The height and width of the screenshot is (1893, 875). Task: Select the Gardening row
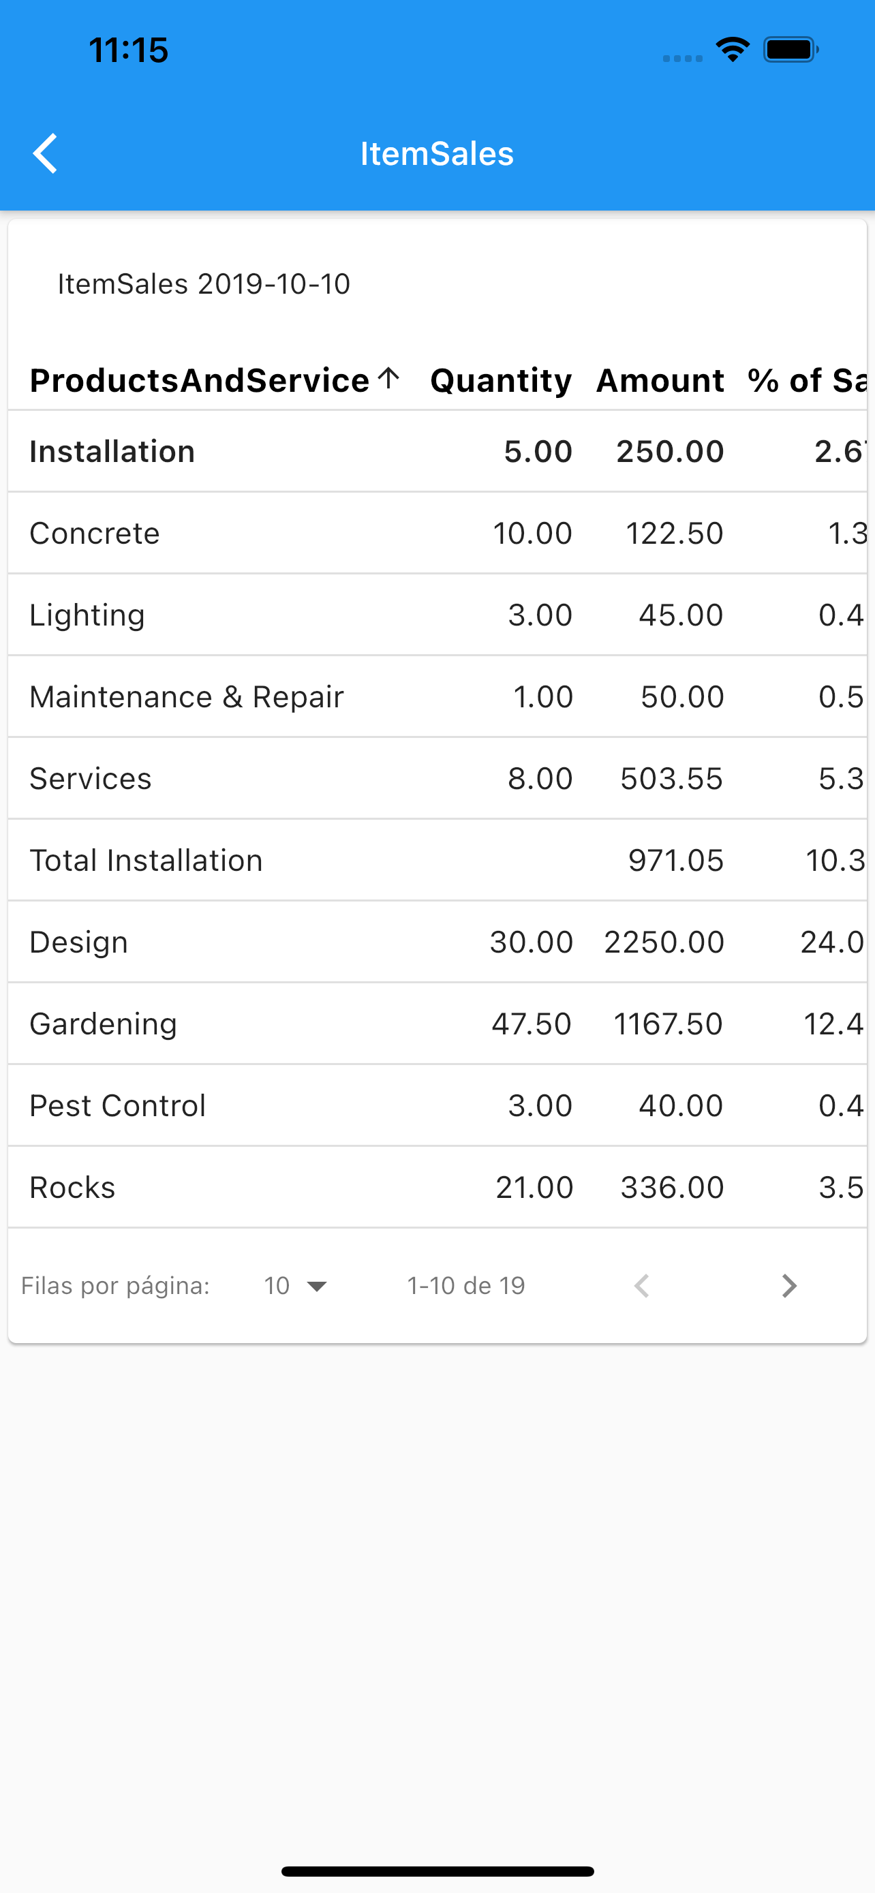[x=437, y=1024]
